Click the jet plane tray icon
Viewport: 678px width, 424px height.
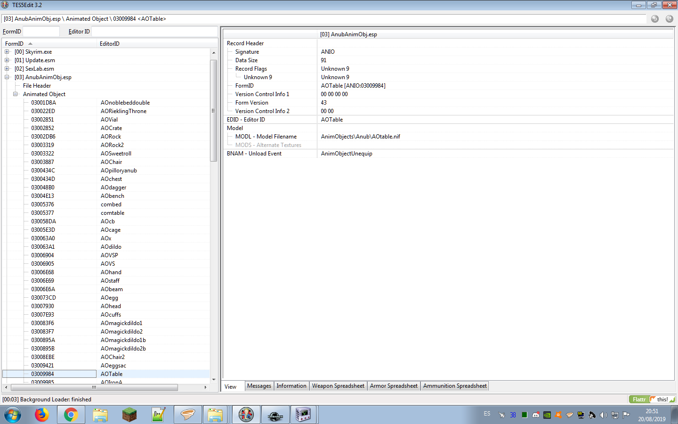tap(502, 415)
